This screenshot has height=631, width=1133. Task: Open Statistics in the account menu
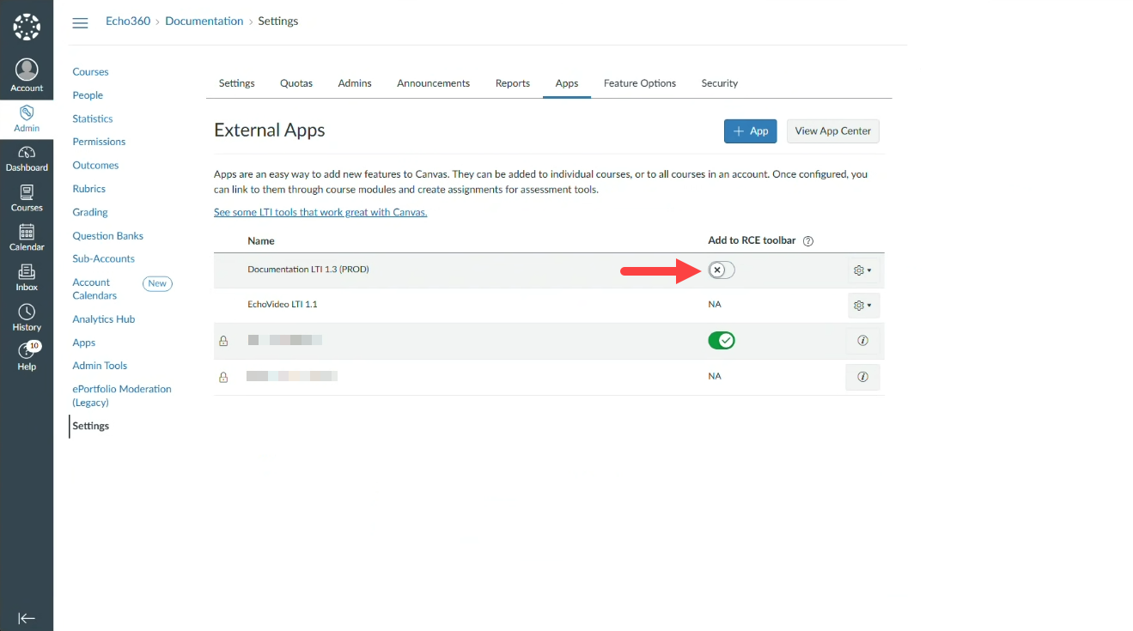[93, 118]
